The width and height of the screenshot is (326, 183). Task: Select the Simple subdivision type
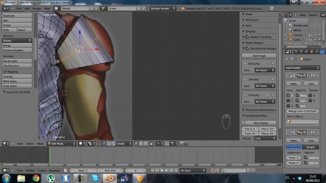click(310, 147)
